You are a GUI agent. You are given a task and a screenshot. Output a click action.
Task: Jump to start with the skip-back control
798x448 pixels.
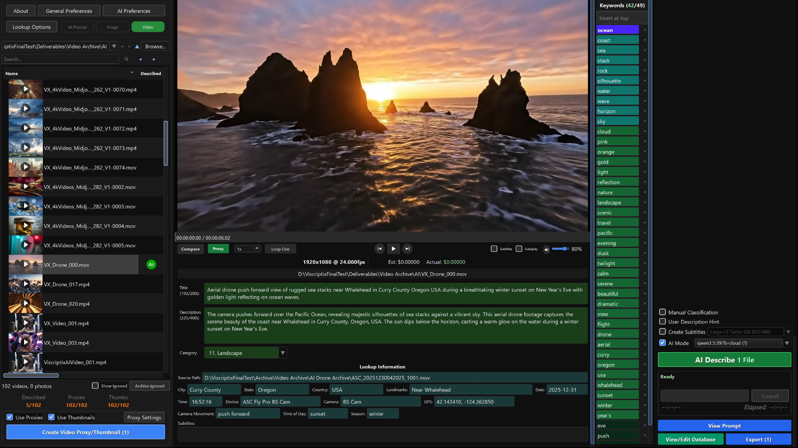coord(379,248)
